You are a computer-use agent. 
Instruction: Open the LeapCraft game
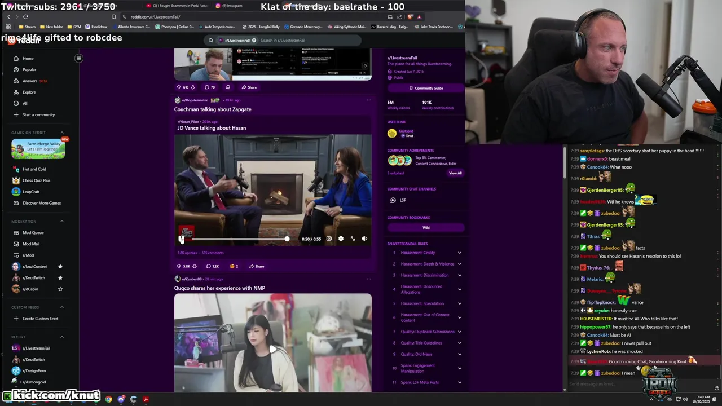tap(31, 192)
